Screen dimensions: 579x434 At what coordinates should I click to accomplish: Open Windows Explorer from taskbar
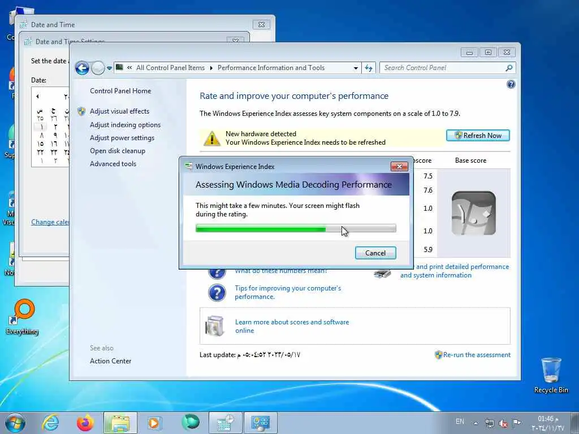tap(120, 423)
